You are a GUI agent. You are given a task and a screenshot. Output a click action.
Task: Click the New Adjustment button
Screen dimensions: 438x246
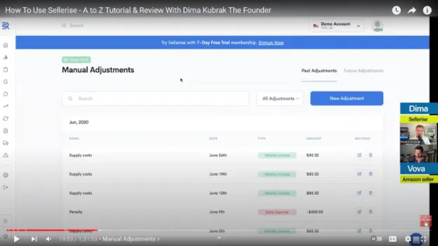coord(346,98)
